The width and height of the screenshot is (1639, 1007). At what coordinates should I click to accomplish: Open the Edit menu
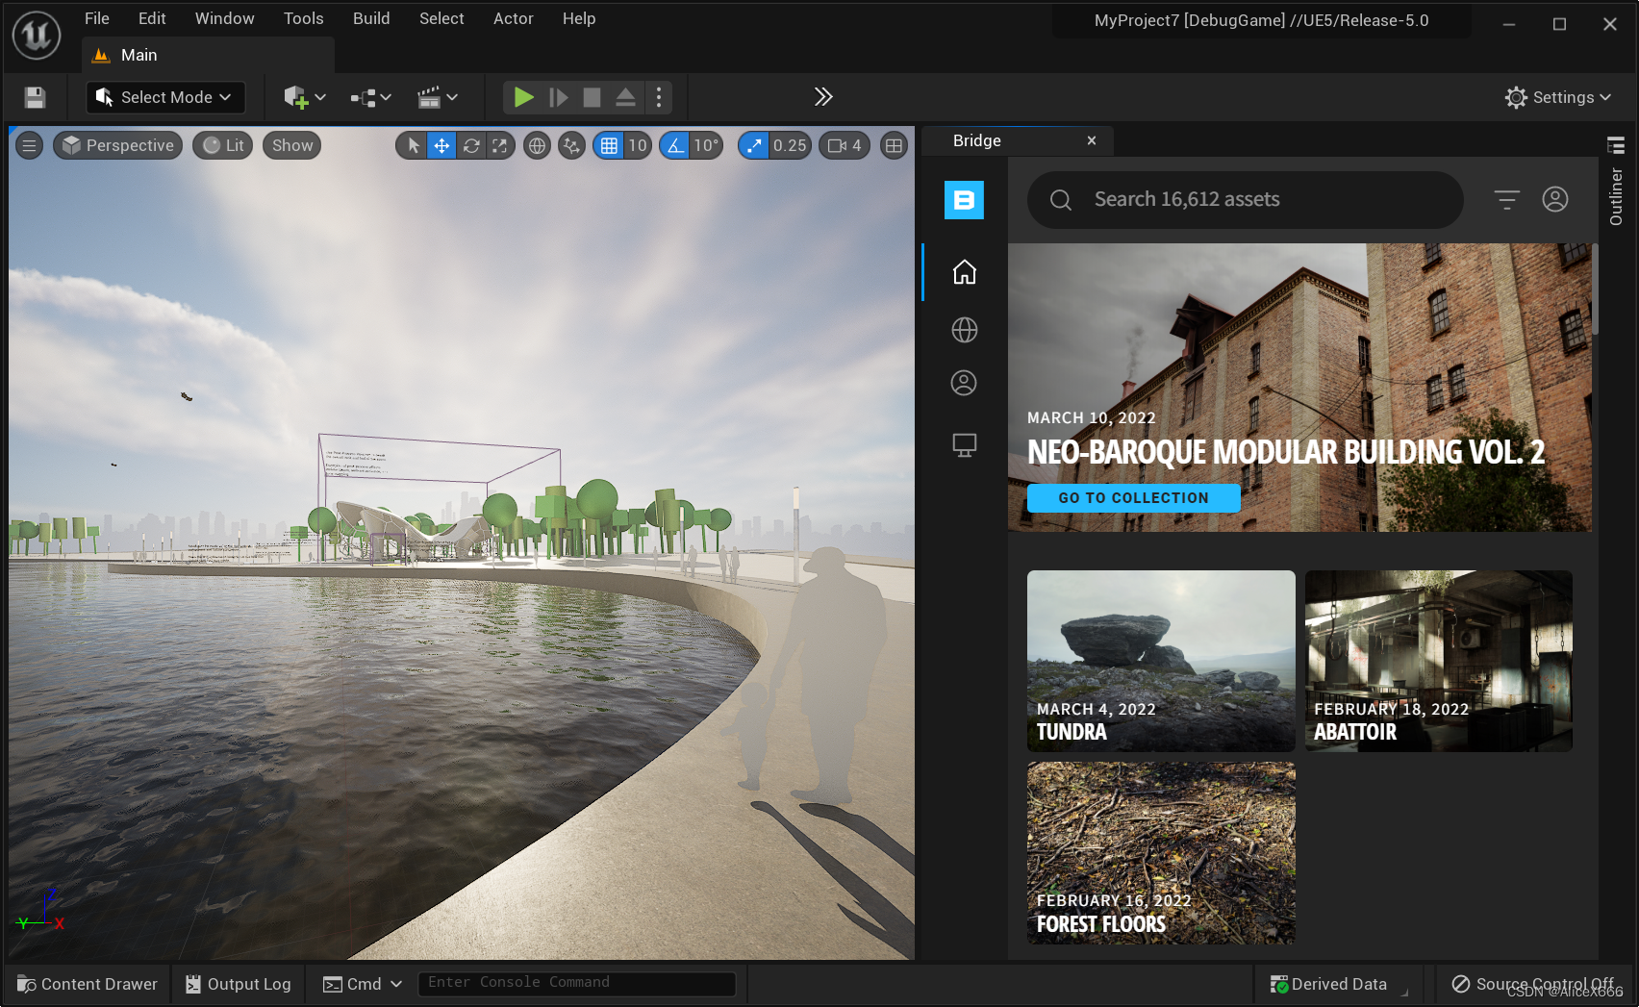coord(152,18)
